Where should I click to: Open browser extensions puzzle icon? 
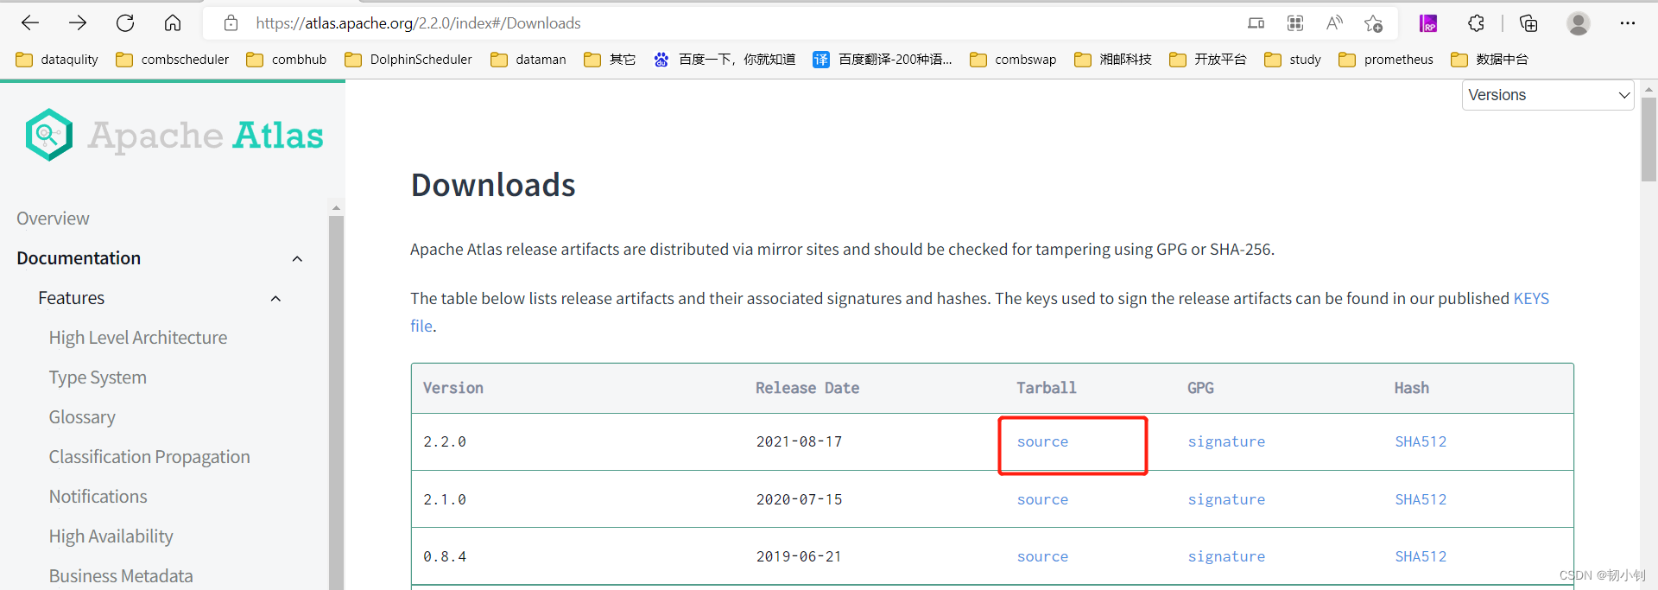[x=1476, y=23]
